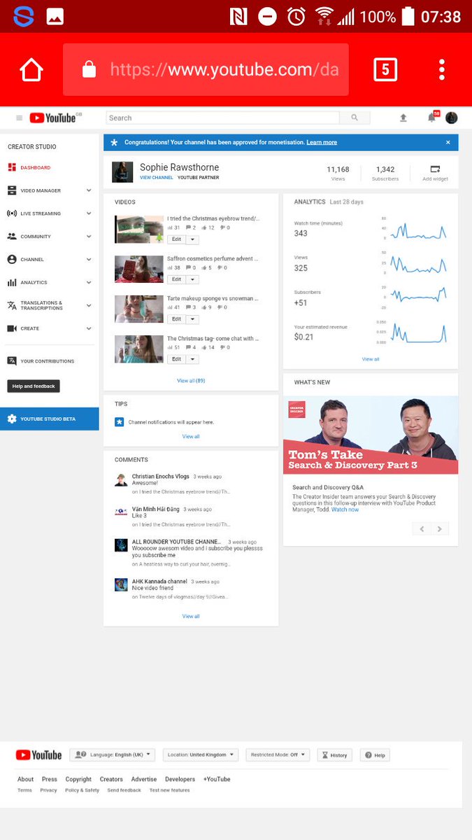Click the Watch time sparkline chart
This screenshot has width=472, height=840.
[x=418, y=230]
